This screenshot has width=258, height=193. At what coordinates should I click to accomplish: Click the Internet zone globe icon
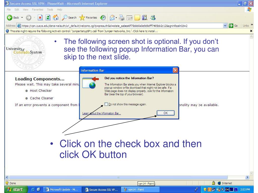point(219,183)
